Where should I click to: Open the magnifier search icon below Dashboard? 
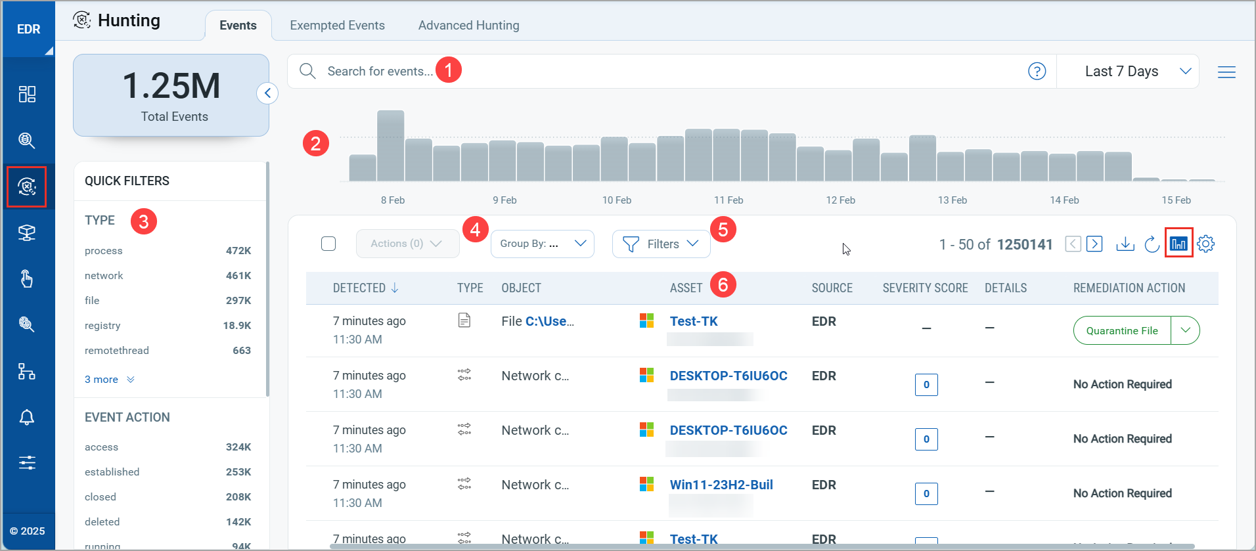(x=27, y=140)
